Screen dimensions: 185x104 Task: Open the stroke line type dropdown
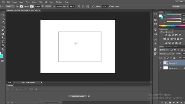48,6
